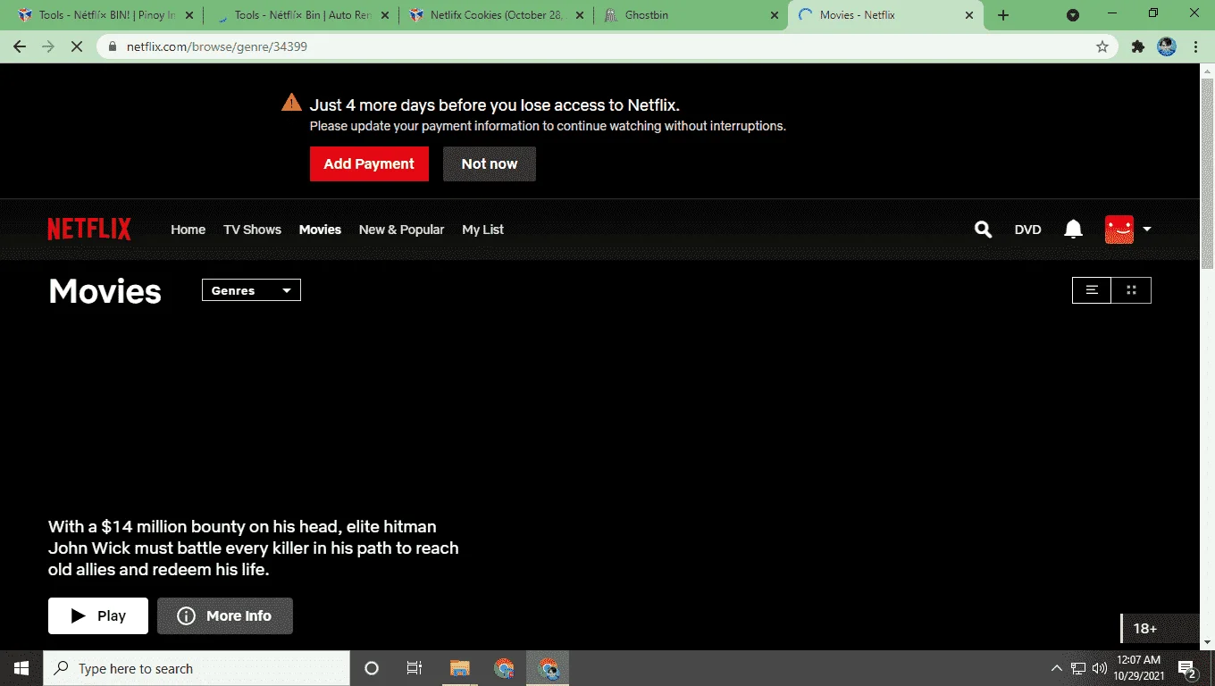
Task: Open the Windows notification center
Action: point(1188,668)
